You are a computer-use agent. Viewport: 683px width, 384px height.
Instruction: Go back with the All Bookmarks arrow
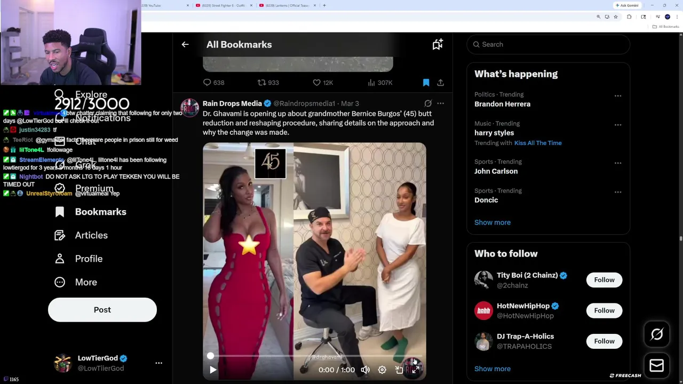(185, 45)
